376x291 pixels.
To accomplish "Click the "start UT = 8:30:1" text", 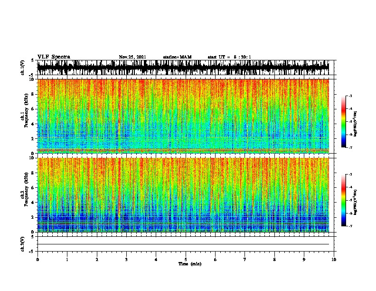I will point(229,57).
